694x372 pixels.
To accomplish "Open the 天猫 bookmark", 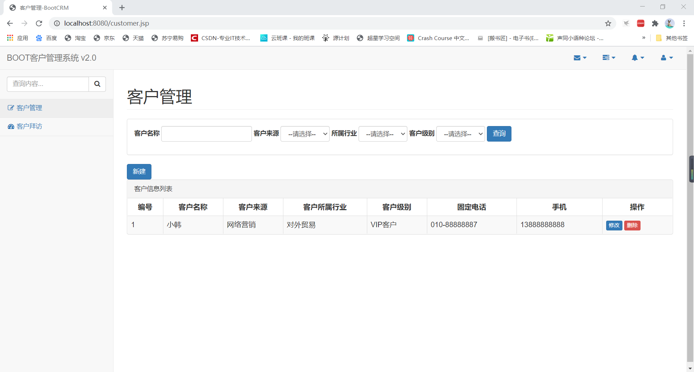I will (x=133, y=38).
